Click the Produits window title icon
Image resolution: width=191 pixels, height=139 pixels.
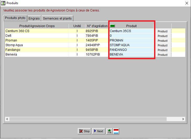(x=3, y=3)
